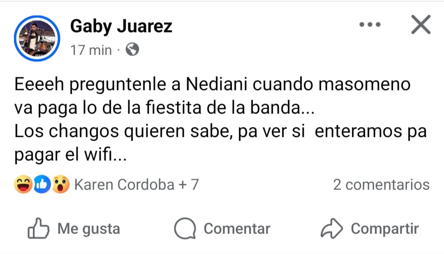Close the post with the X
The width and height of the screenshot is (444, 254).
pos(421,25)
